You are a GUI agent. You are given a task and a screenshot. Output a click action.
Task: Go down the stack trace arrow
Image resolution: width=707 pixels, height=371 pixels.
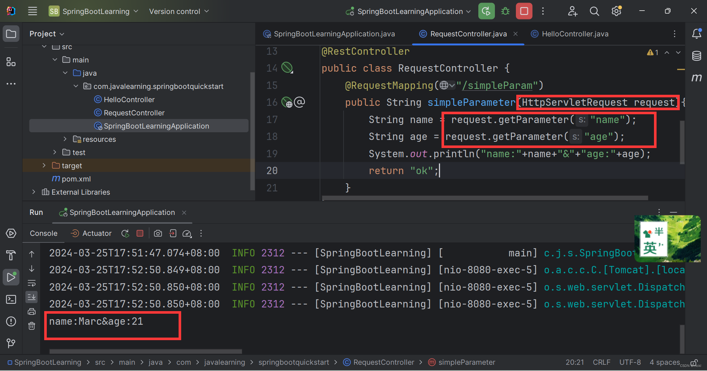coord(32,269)
